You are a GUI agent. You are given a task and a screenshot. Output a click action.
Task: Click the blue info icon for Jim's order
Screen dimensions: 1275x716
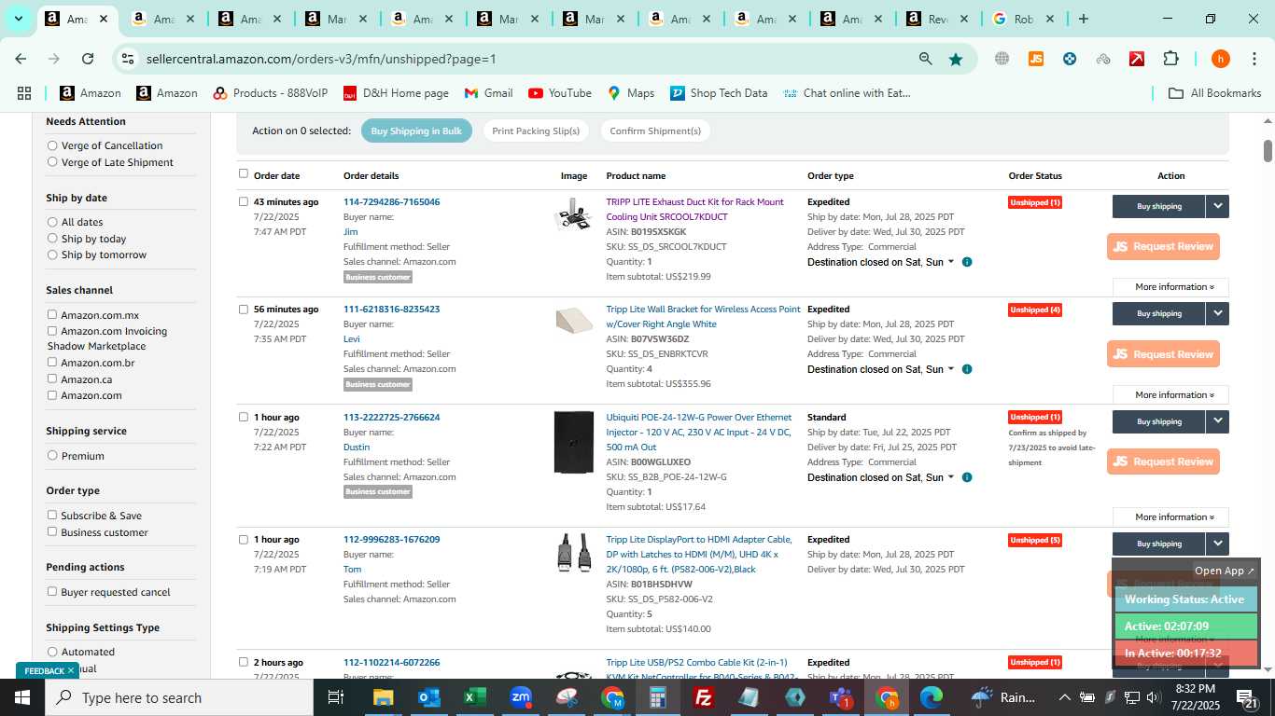point(967,262)
